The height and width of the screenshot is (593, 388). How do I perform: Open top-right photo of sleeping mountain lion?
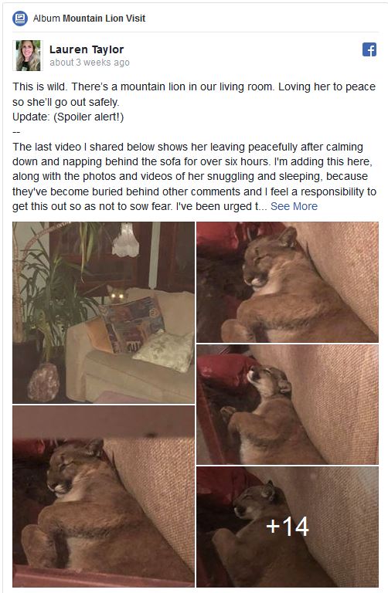coord(288,282)
